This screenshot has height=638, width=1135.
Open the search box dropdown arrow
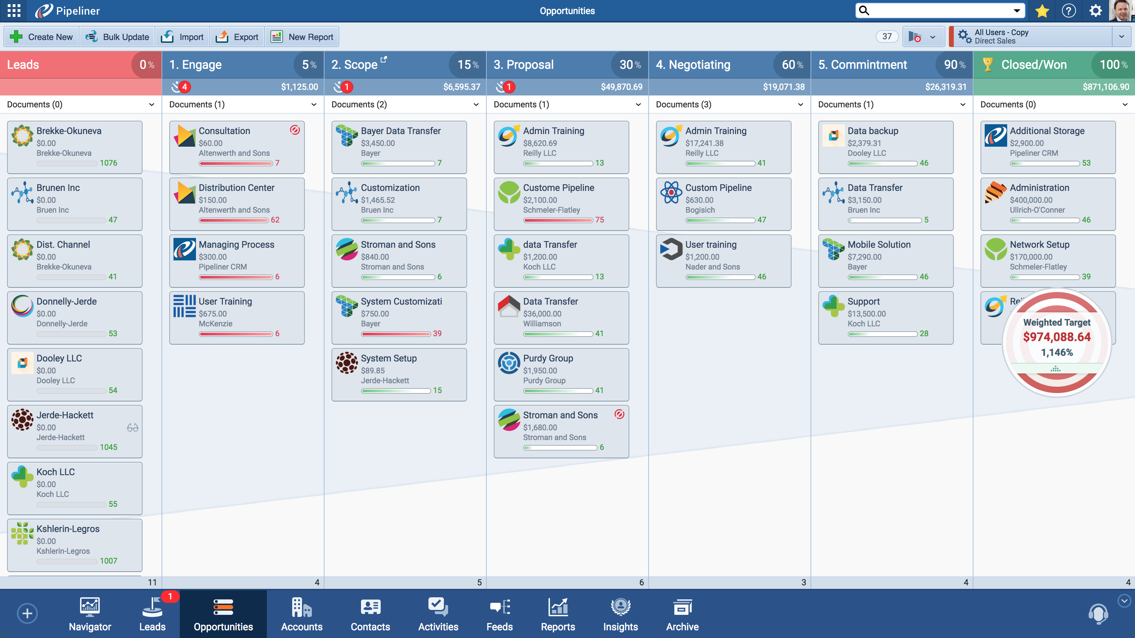pos(1017,11)
